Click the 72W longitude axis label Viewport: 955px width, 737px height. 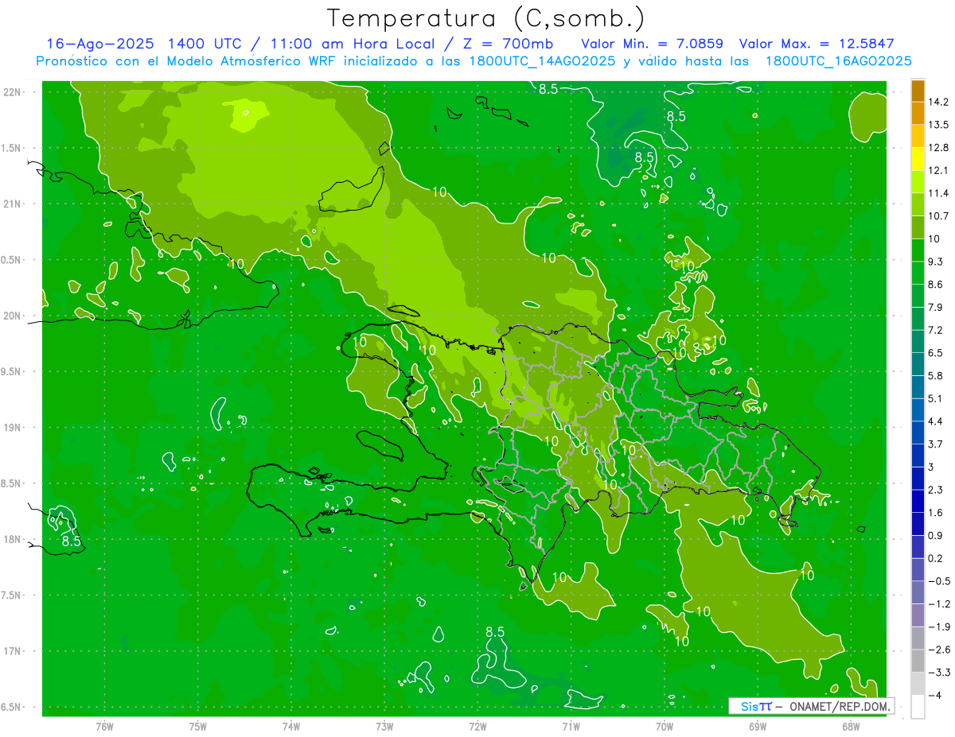[477, 727]
